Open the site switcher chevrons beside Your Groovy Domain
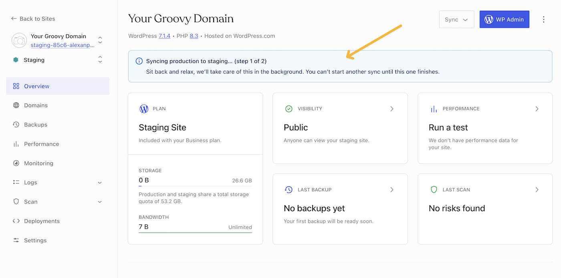 point(100,40)
